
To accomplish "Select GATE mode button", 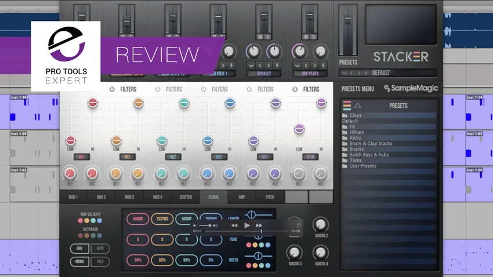I will click(100, 249).
